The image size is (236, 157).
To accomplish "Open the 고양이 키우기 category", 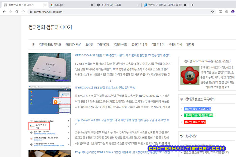I will 139,45.
